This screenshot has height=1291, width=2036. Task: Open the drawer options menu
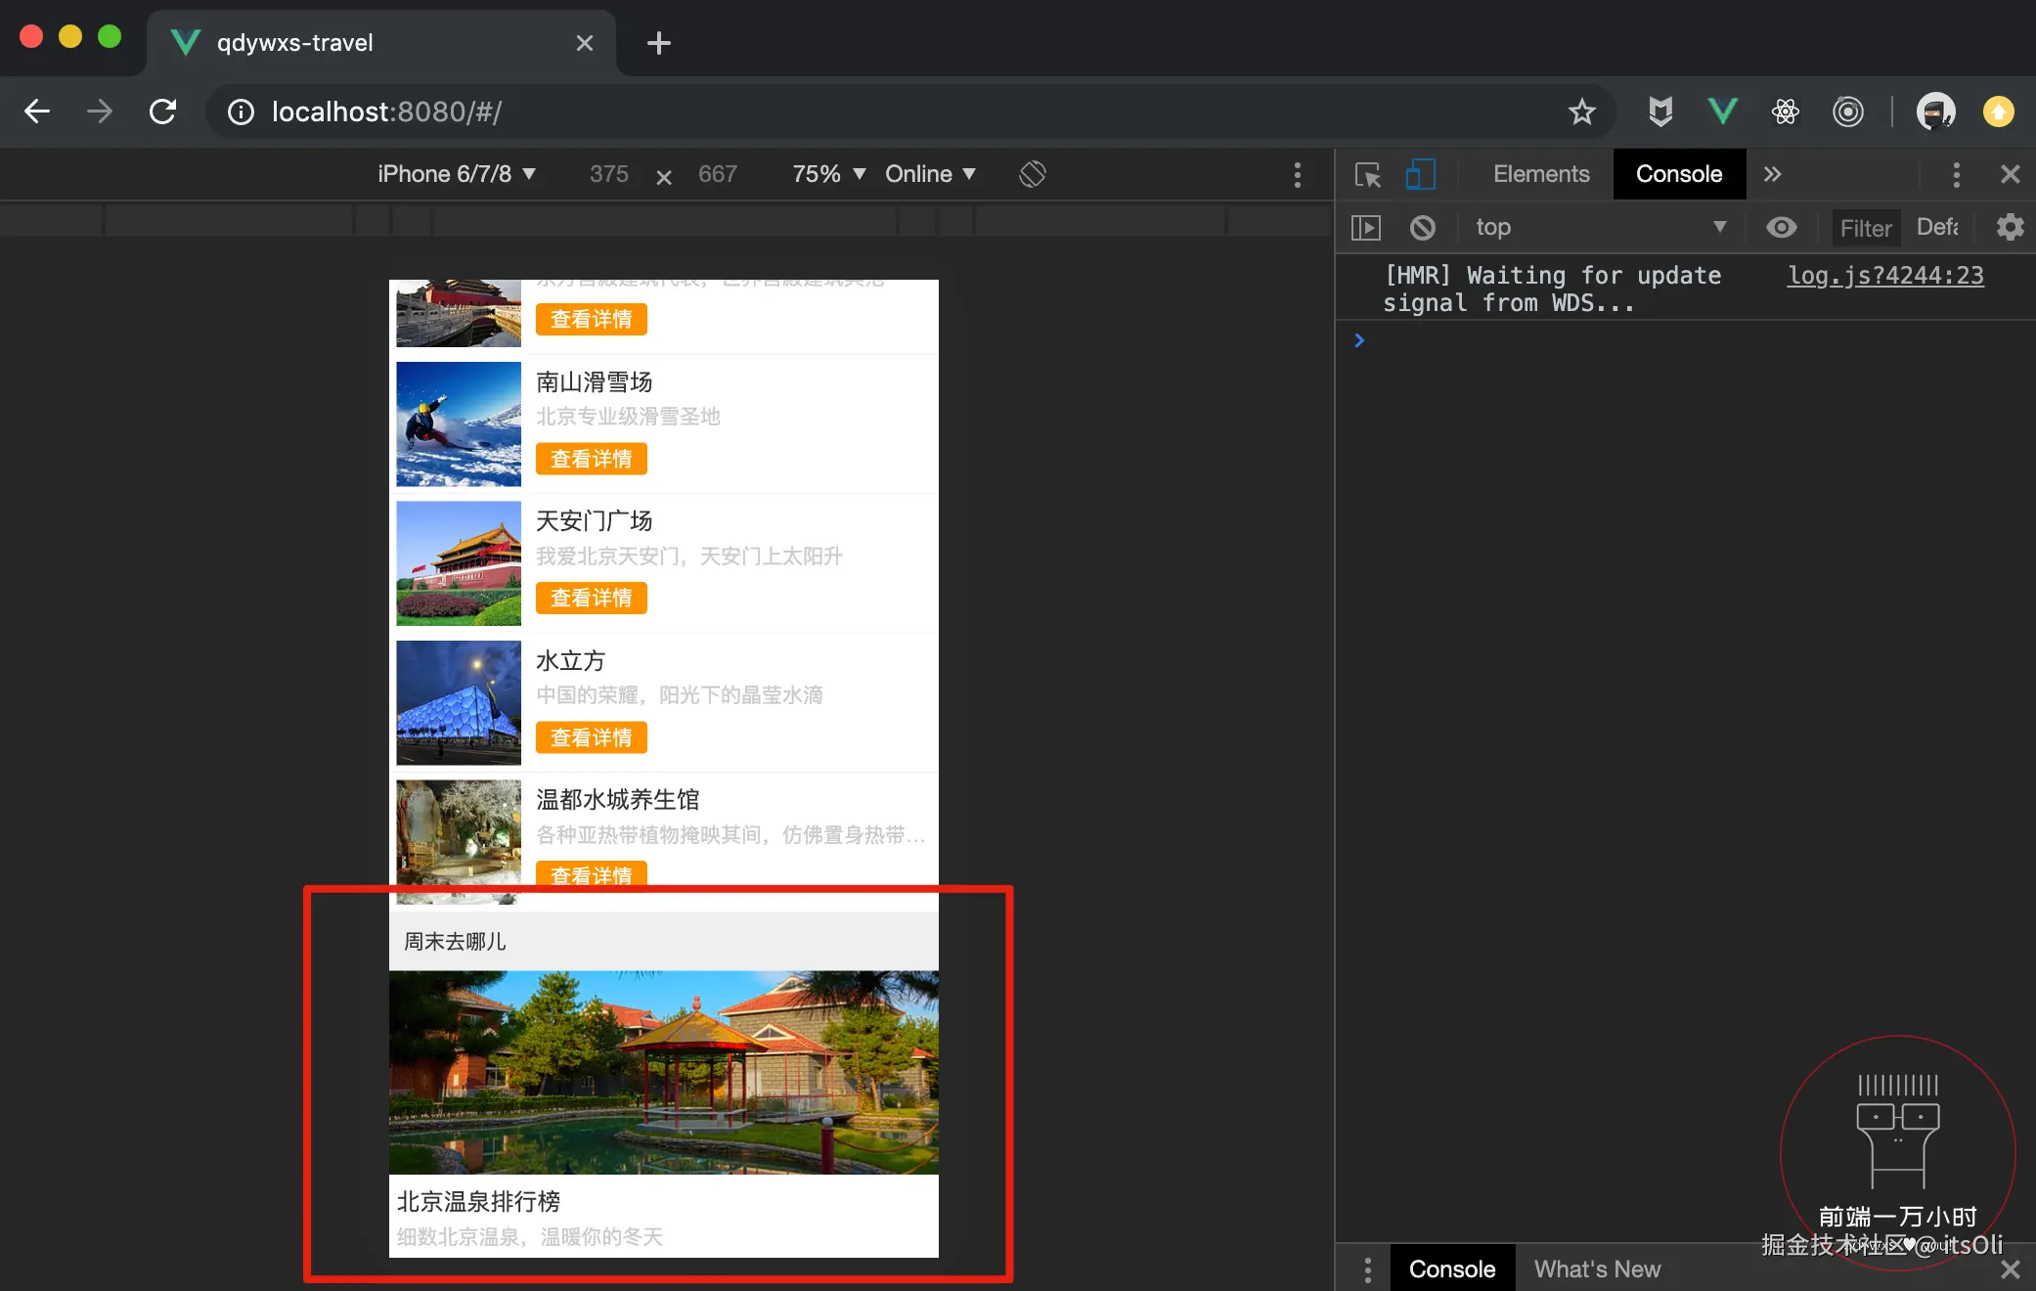point(1368,1269)
